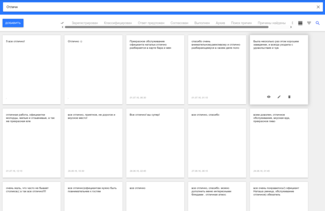
Task: Open the 'Отлично ☺' card
Action: click(93, 70)
